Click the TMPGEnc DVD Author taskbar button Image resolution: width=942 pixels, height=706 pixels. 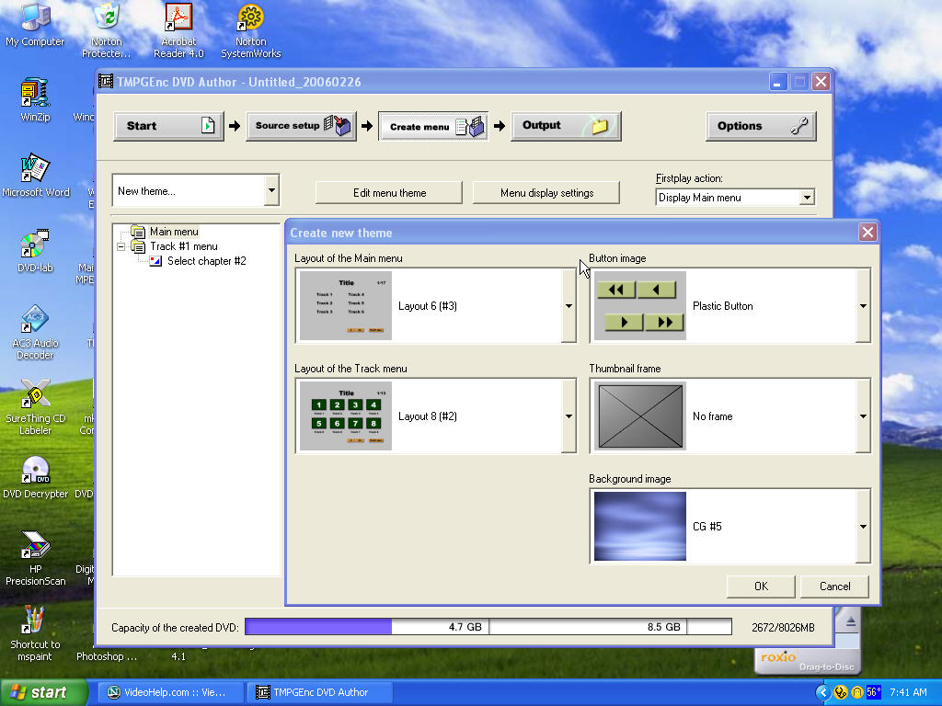click(x=319, y=692)
